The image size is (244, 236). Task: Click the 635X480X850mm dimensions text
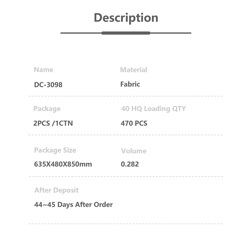tap(63, 164)
